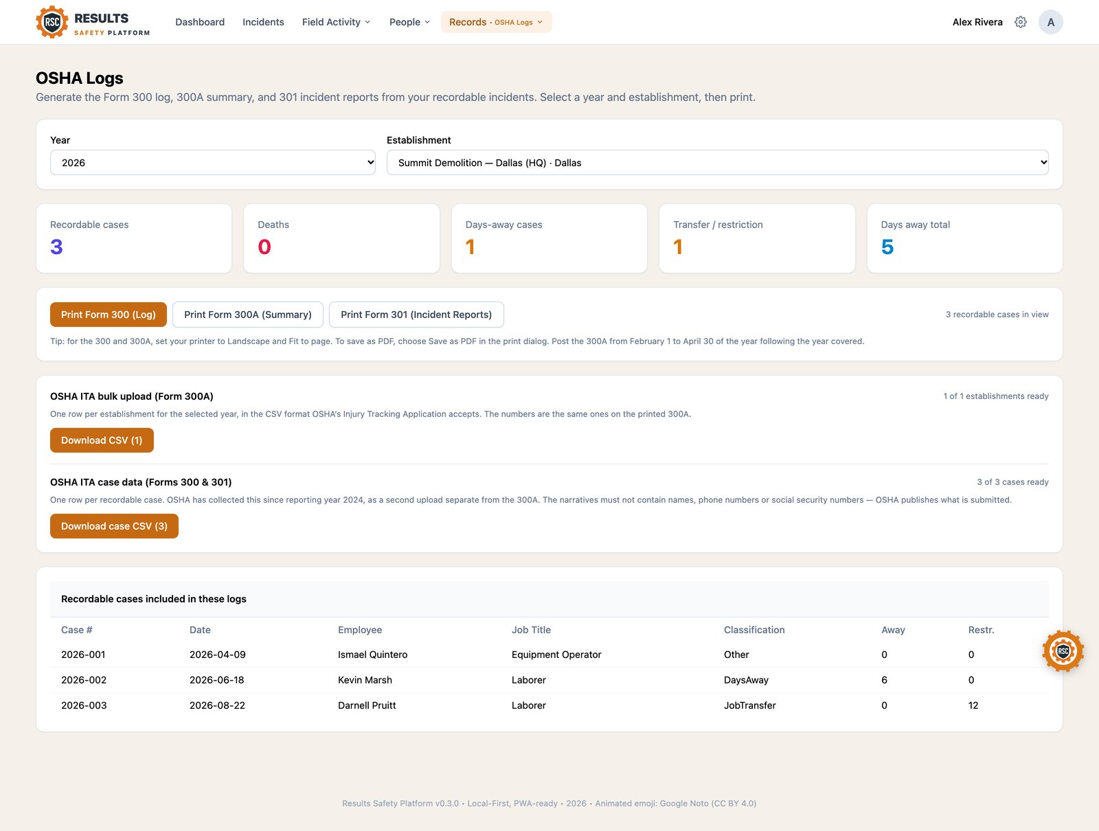Screen dimensions: 1099x831
Task: Go to the Dashboard page
Action: tap(200, 22)
